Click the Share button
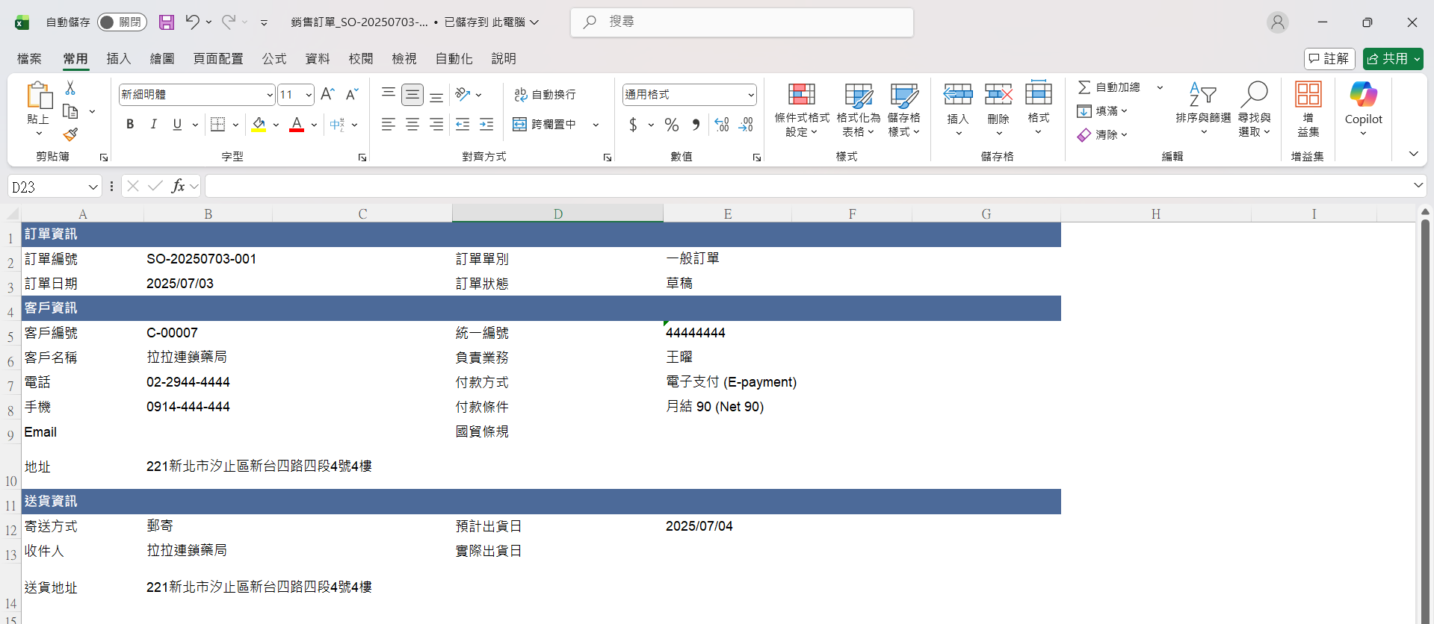This screenshot has height=624, width=1434. 1392,58
